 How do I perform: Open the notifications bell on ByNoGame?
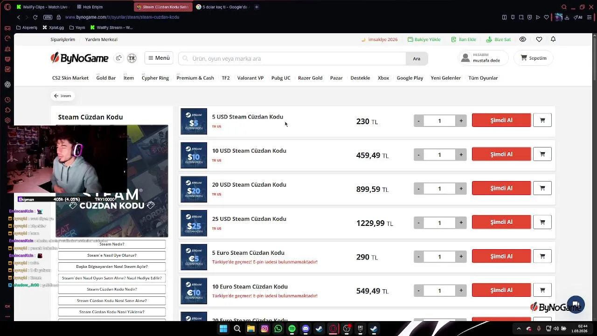[x=553, y=39]
